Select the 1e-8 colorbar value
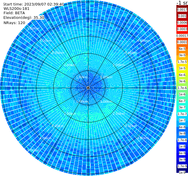The image size is (188, 176). (182, 146)
